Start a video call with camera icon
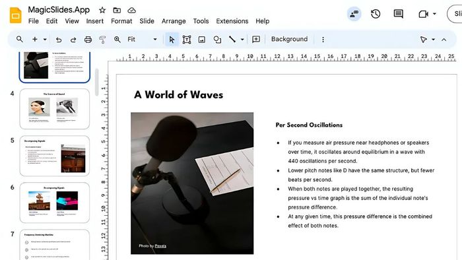 (x=424, y=14)
